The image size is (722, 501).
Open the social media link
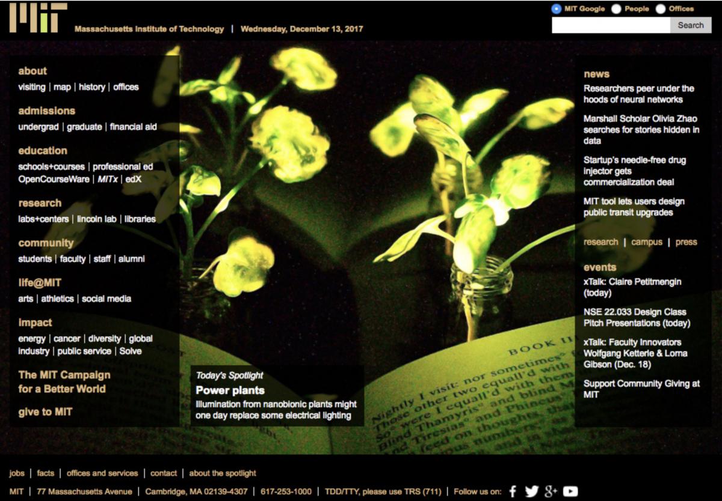tap(106, 299)
